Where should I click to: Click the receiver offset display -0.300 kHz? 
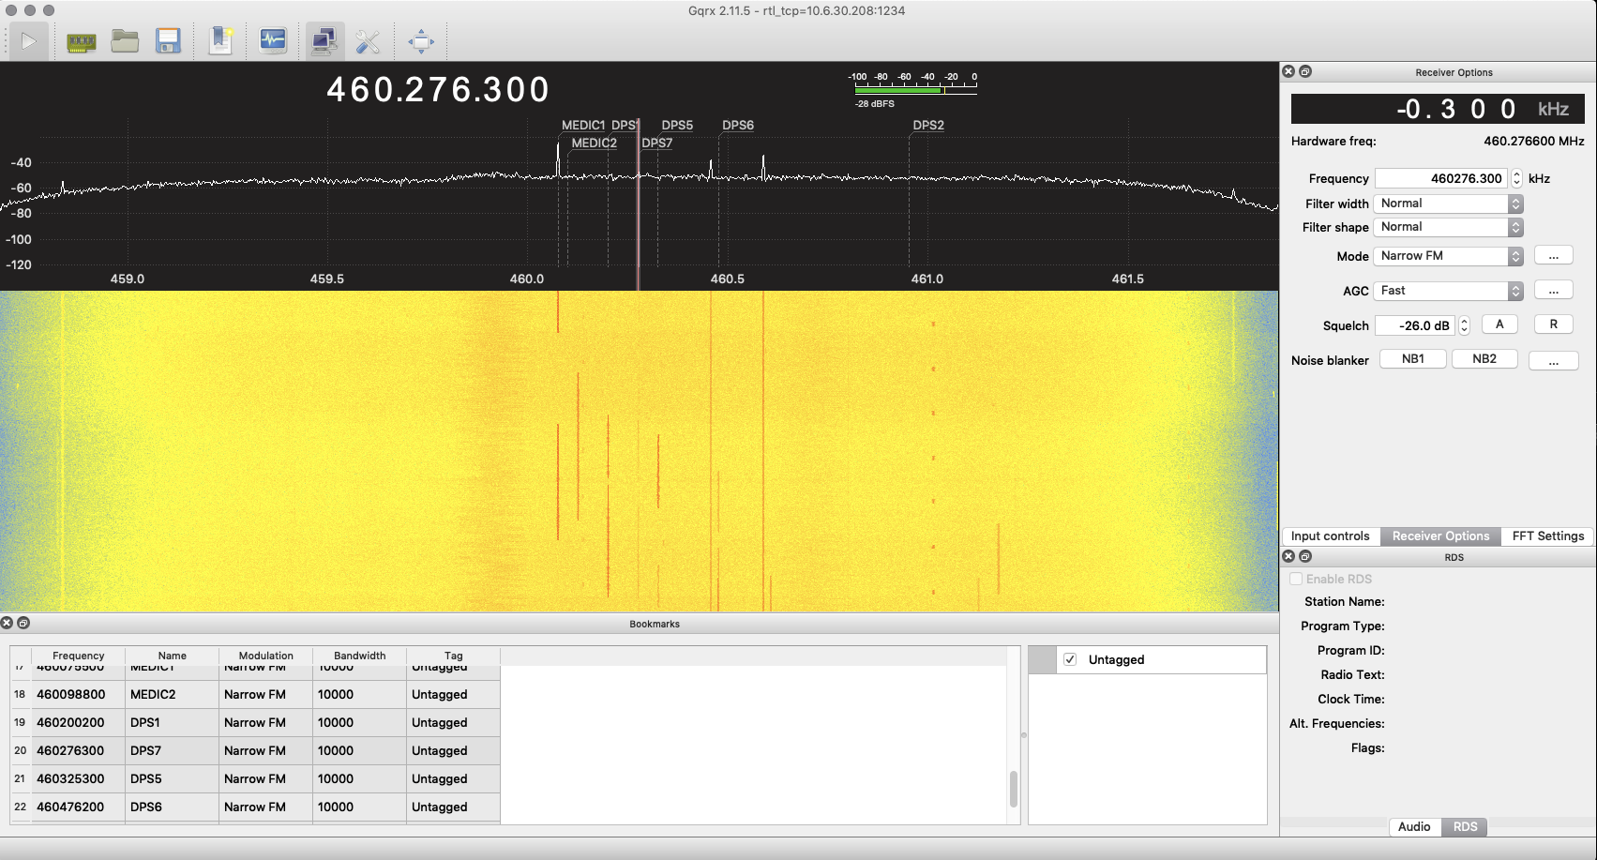pos(1438,109)
